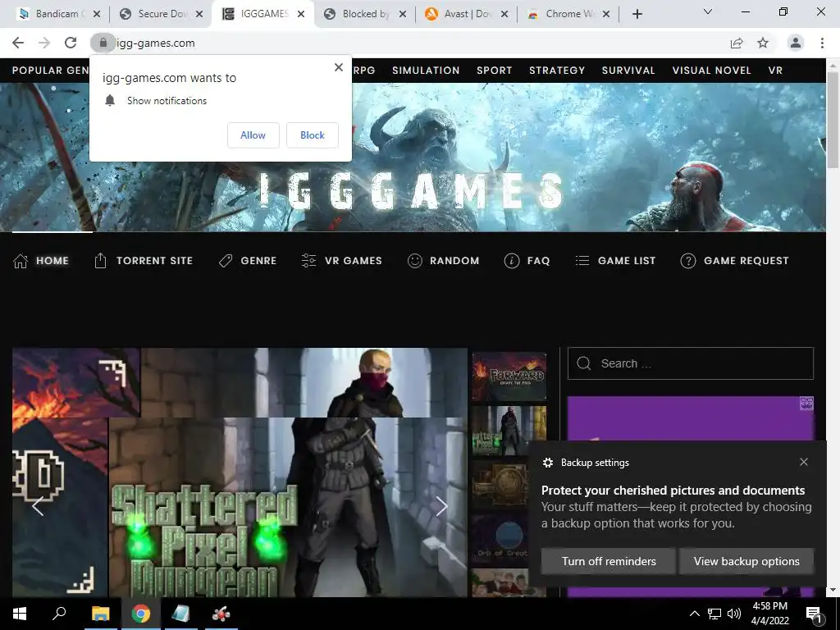Share this page icon in address bar
The height and width of the screenshot is (630, 840).
737,43
